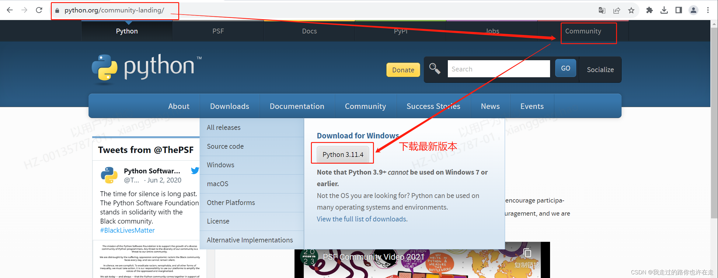718x278 pixels.
Task: Open View the full list of downloads link
Action: 362,219
